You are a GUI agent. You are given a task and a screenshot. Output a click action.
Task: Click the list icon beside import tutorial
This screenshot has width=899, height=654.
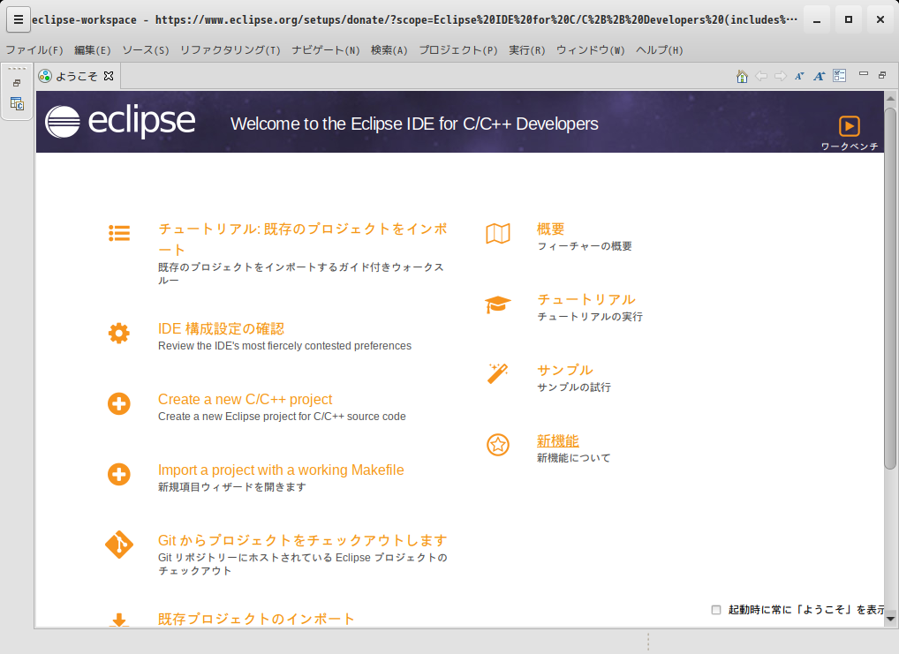[x=119, y=233]
